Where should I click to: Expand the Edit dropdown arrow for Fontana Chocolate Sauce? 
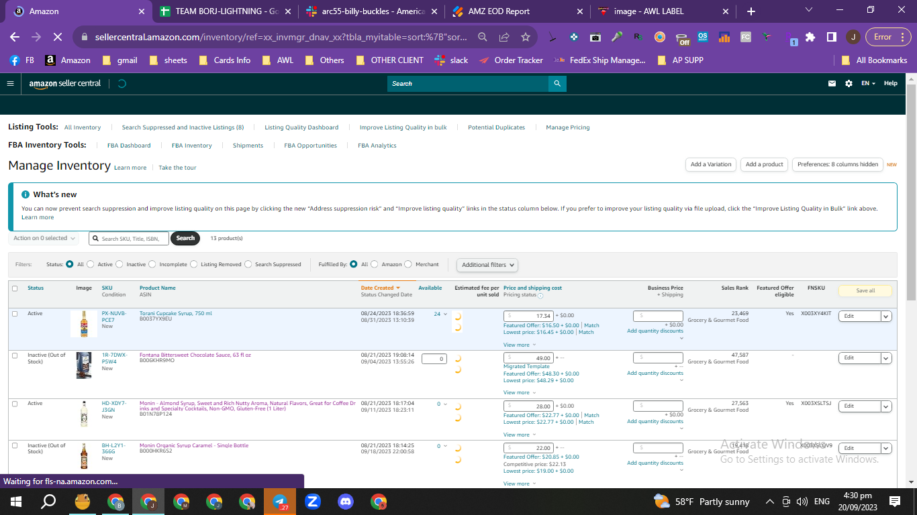(886, 358)
